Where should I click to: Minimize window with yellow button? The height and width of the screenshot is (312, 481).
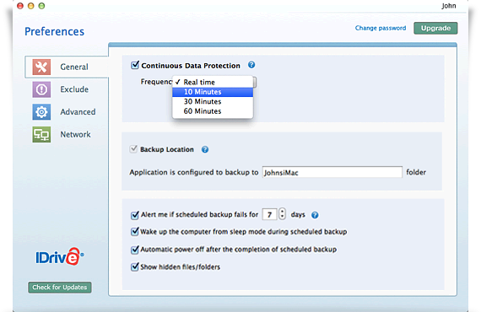[x=31, y=6]
